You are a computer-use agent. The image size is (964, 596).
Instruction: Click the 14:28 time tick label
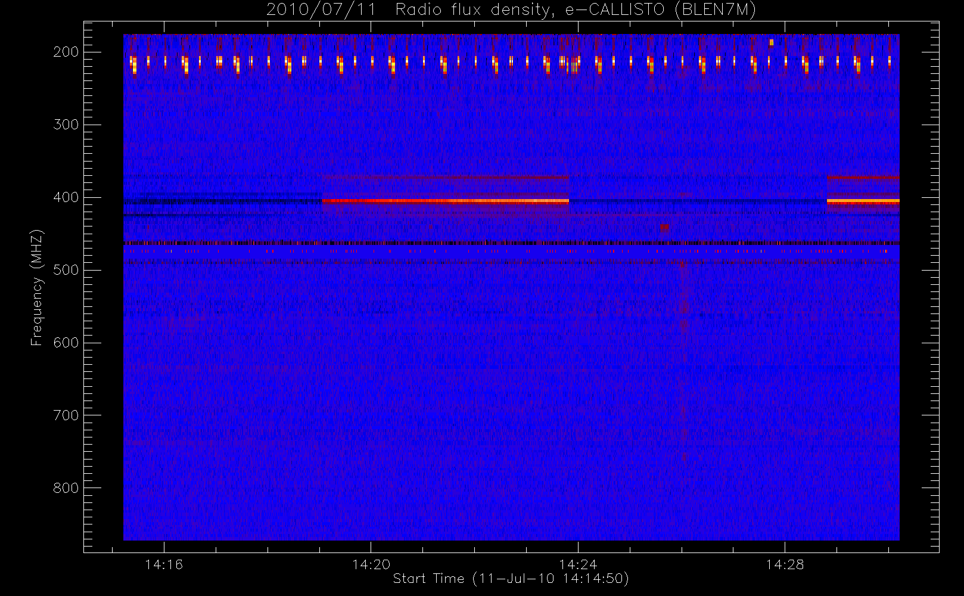tap(785, 564)
